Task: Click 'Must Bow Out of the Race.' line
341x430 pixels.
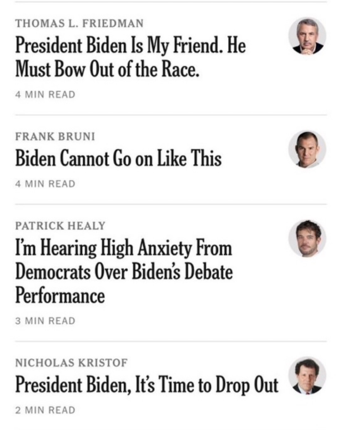Action: pyautogui.click(x=107, y=68)
